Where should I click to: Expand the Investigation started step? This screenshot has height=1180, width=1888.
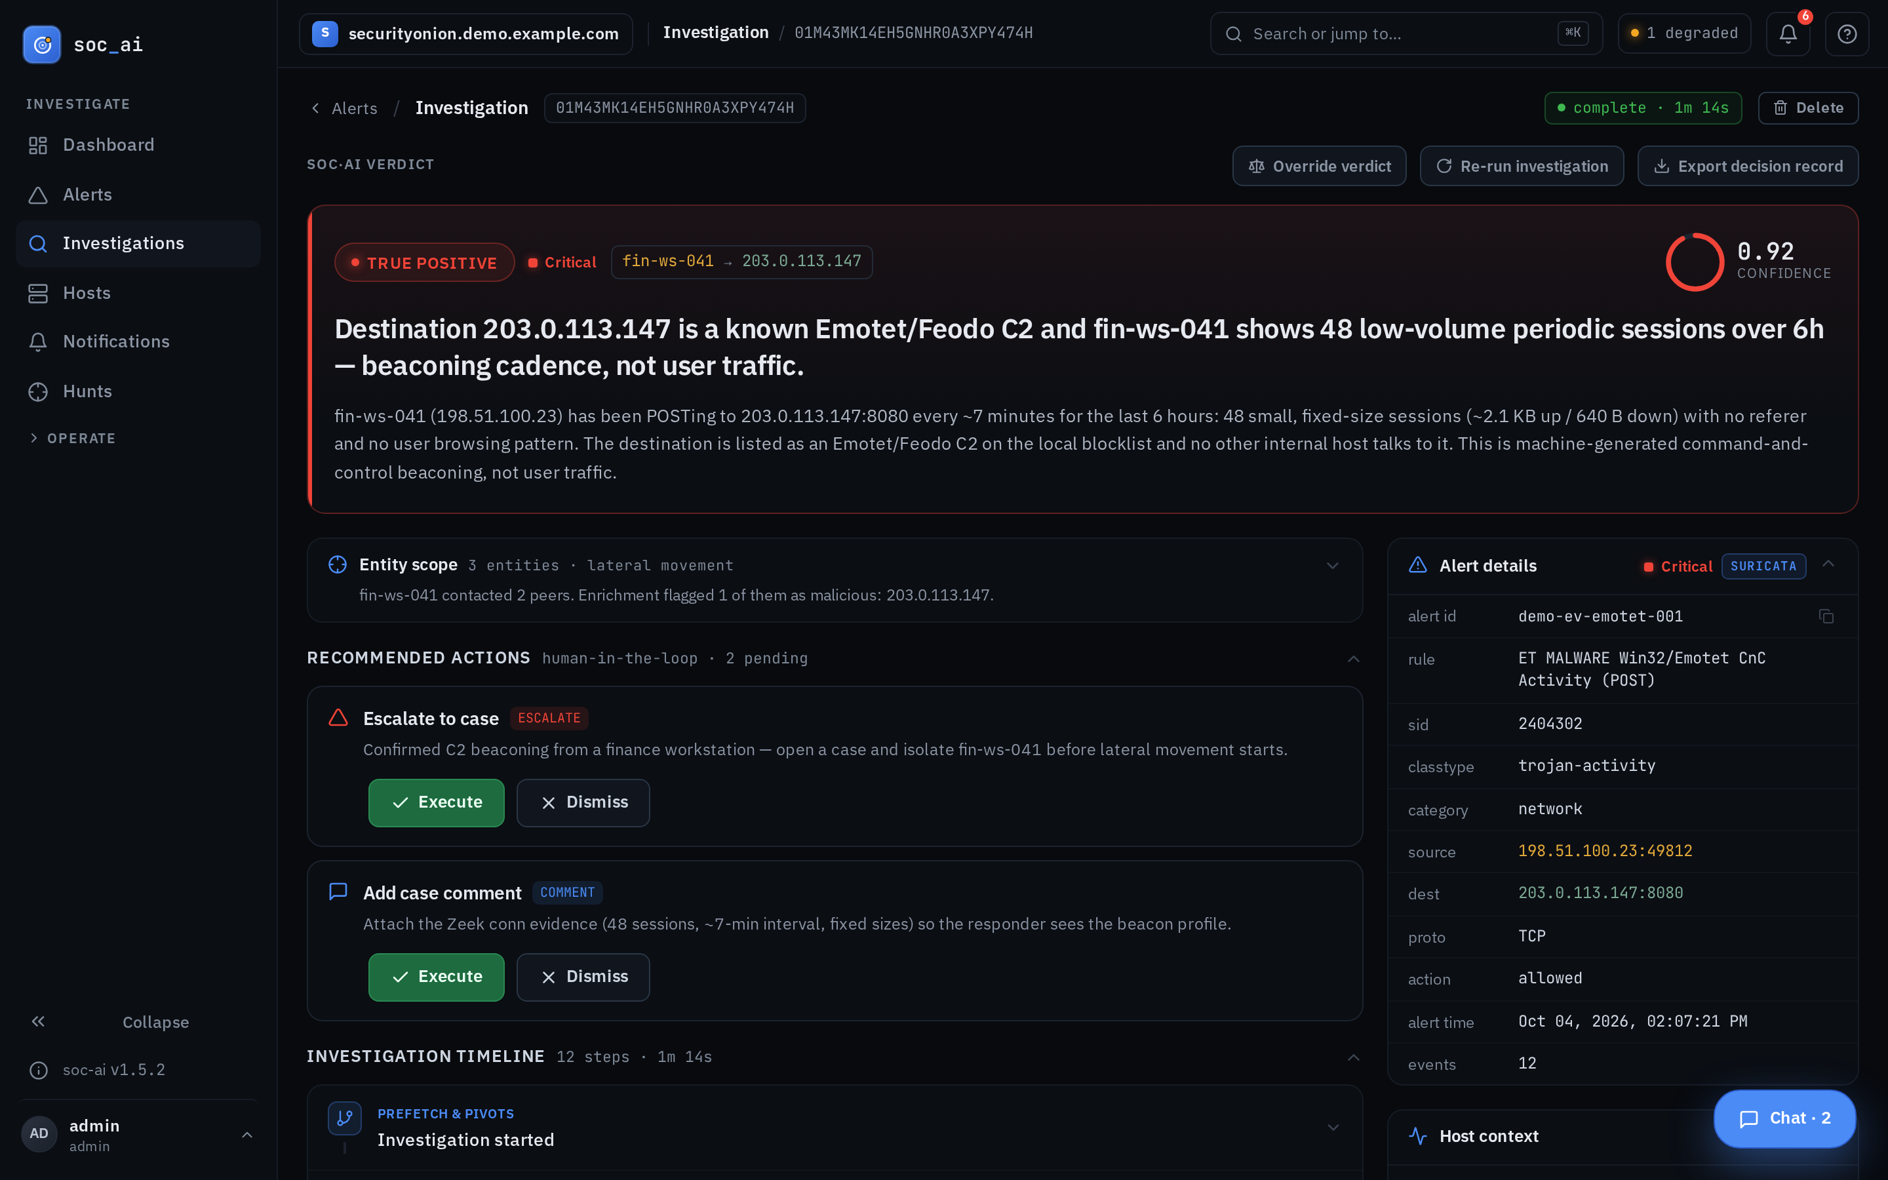[1333, 1128]
